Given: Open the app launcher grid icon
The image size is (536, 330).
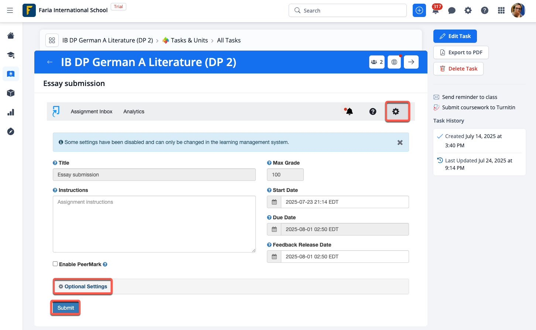Looking at the screenshot, I should (x=501, y=10).
